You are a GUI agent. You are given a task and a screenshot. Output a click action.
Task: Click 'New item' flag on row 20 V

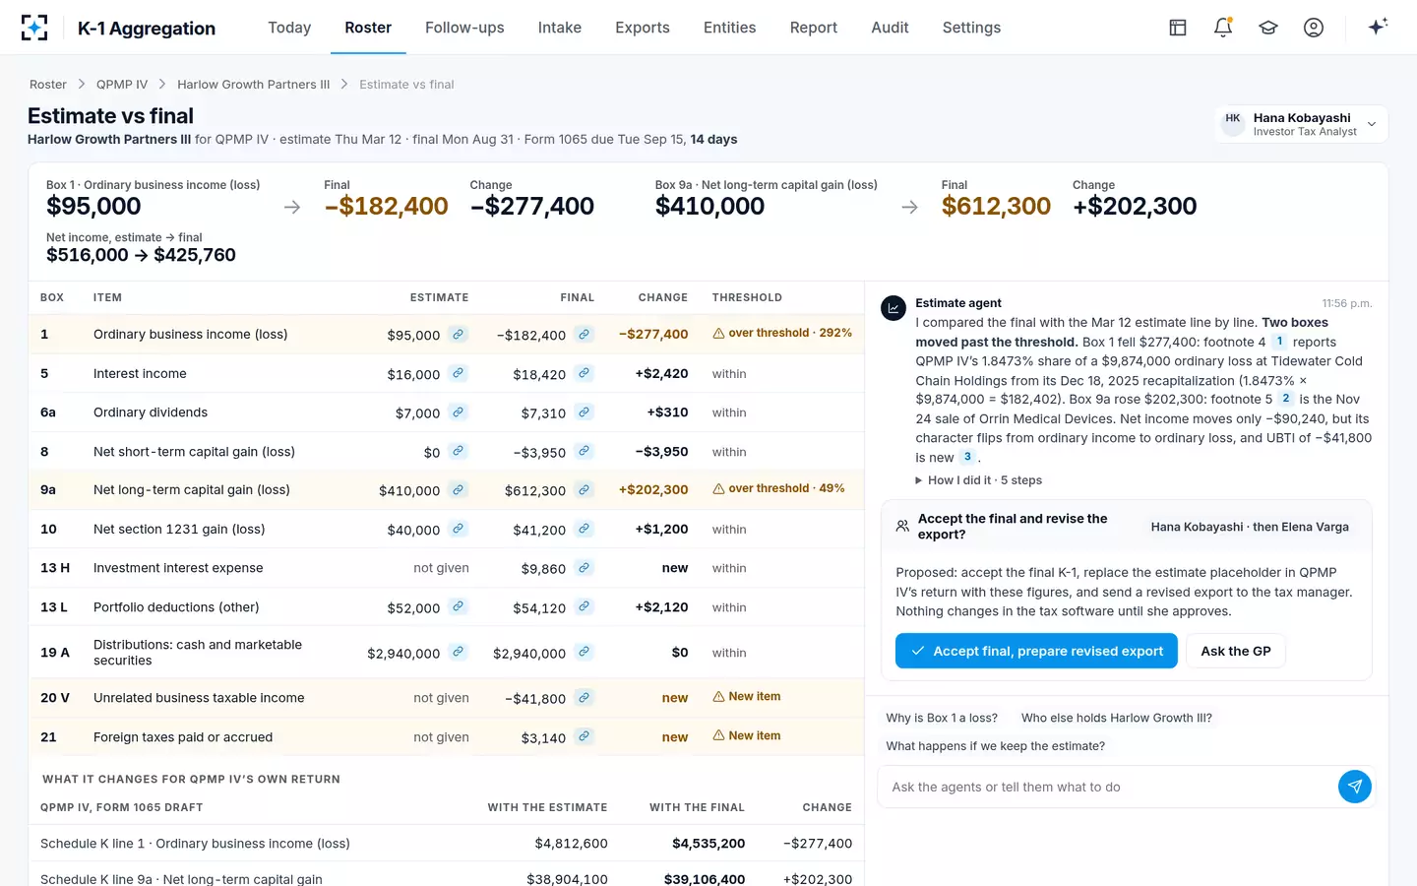coord(747,696)
